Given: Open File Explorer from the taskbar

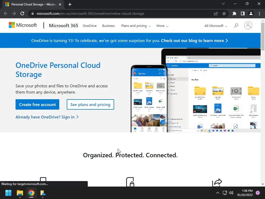Looking at the screenshot, I should coord(20,193).
